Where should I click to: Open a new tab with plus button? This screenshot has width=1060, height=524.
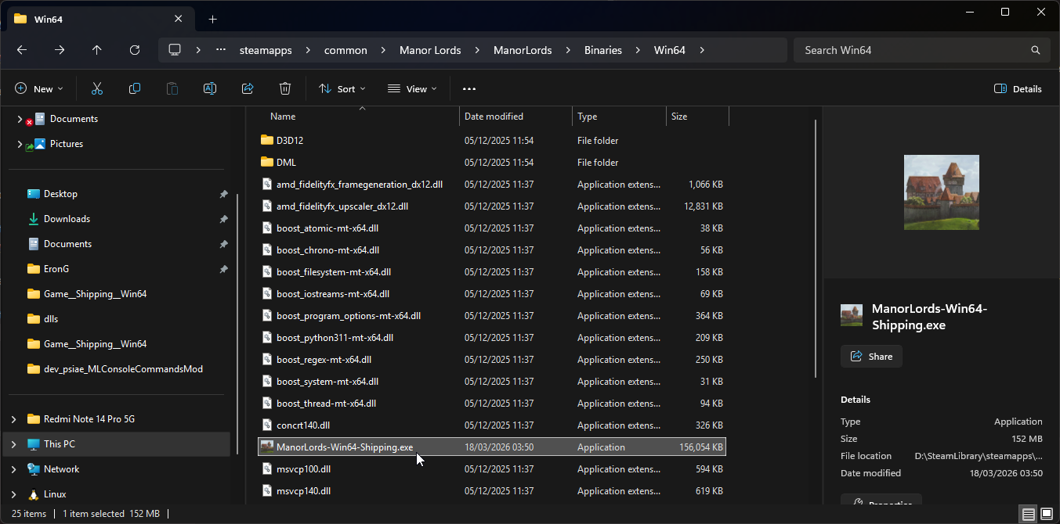(x=212, y=19)
